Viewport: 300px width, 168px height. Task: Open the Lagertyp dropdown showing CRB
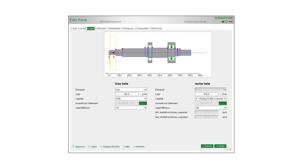131,99
